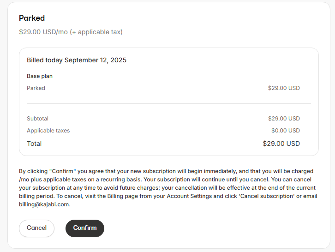Click the Applicable taxes label
Screen dimensions: 335x252
tap(48, 131)
